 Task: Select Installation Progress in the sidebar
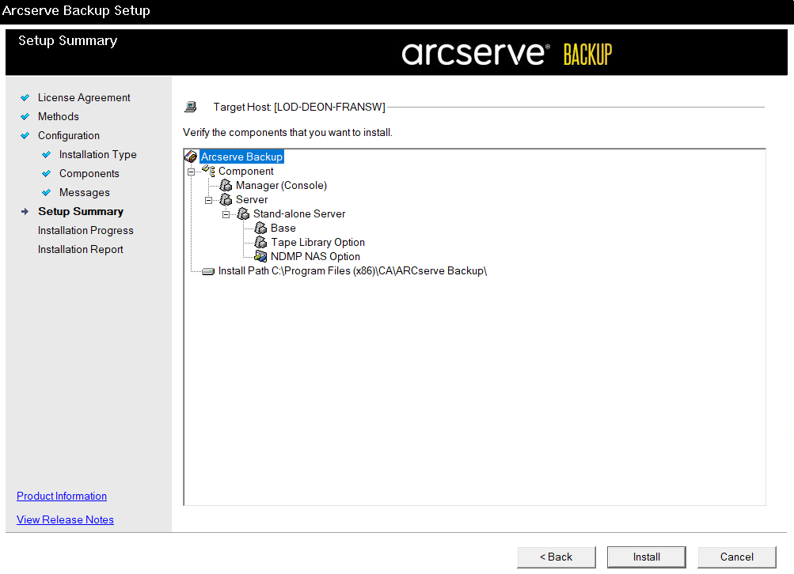pos(85,230)
